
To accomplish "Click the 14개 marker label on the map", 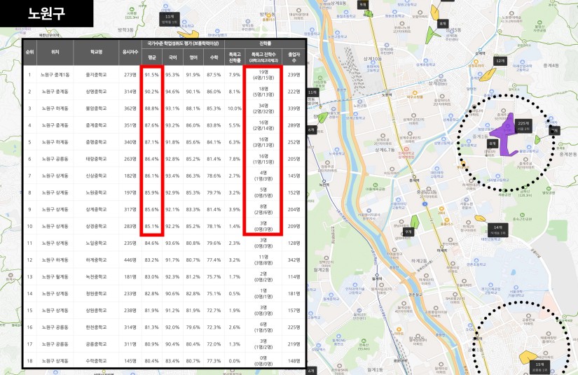I will 497,230.
